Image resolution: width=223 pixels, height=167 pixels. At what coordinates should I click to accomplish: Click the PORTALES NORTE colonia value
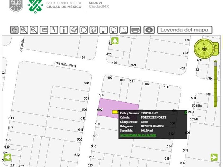(154, 117)
